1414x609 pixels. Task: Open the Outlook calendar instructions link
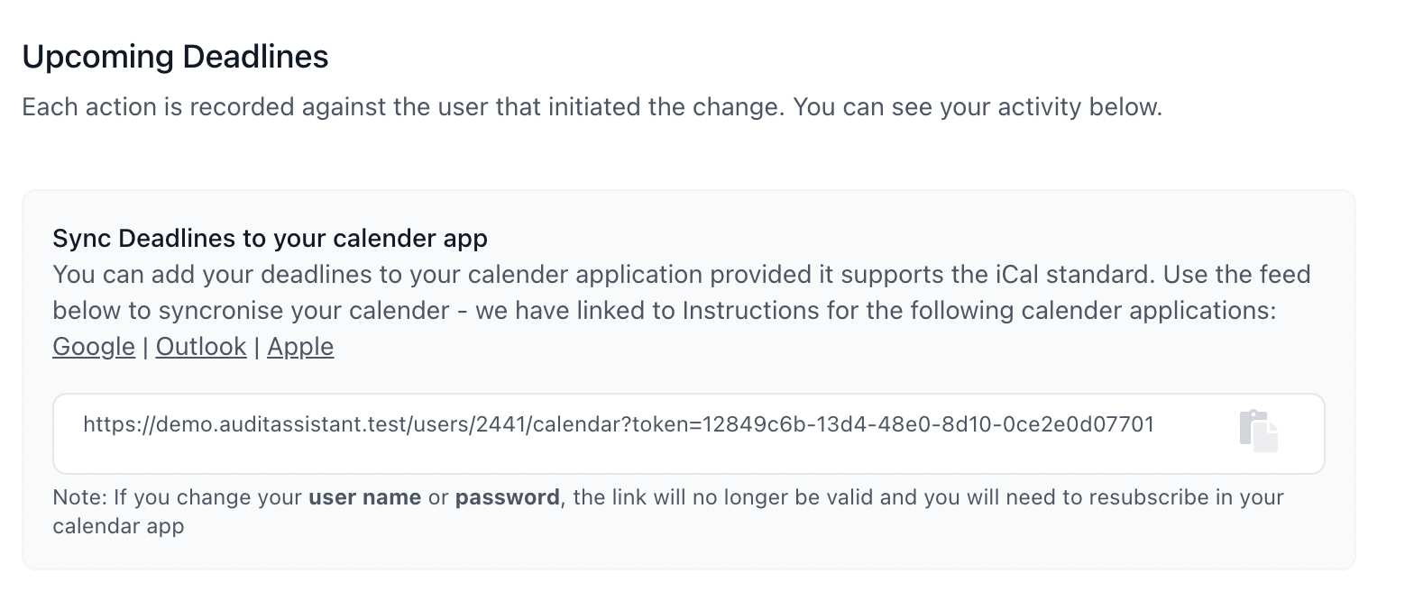tap(201, 347)
